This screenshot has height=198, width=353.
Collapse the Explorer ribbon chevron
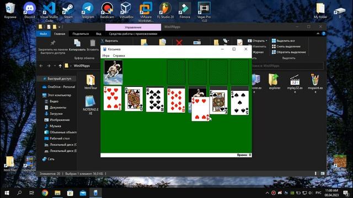click(x=318, y=34)
